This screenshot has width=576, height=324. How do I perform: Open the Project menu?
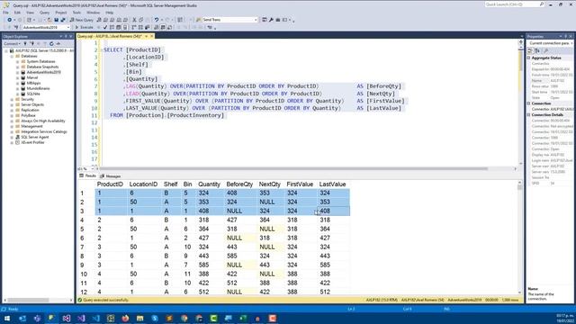[61, 13]
